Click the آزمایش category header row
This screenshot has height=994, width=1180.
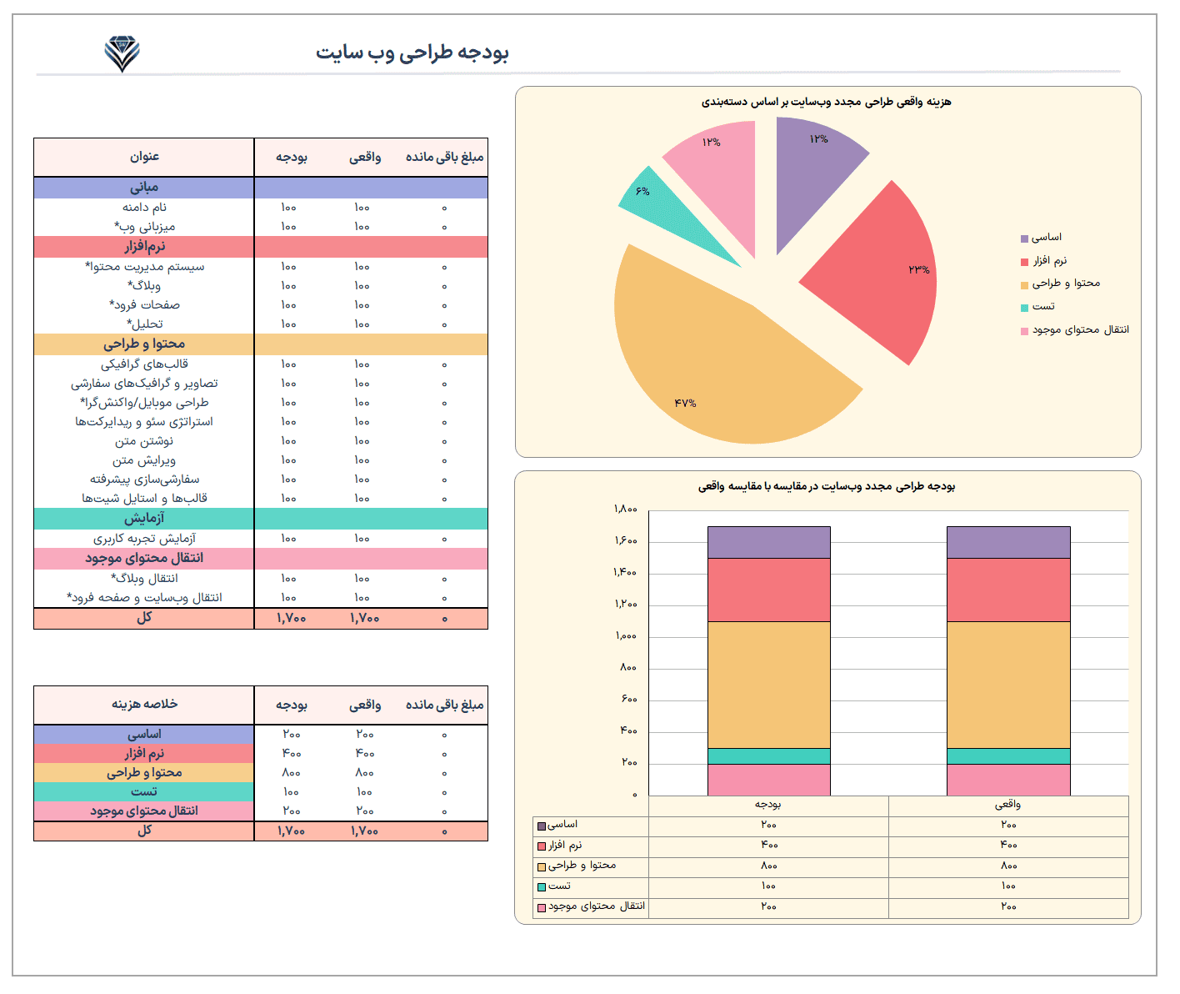click(261, 519)
